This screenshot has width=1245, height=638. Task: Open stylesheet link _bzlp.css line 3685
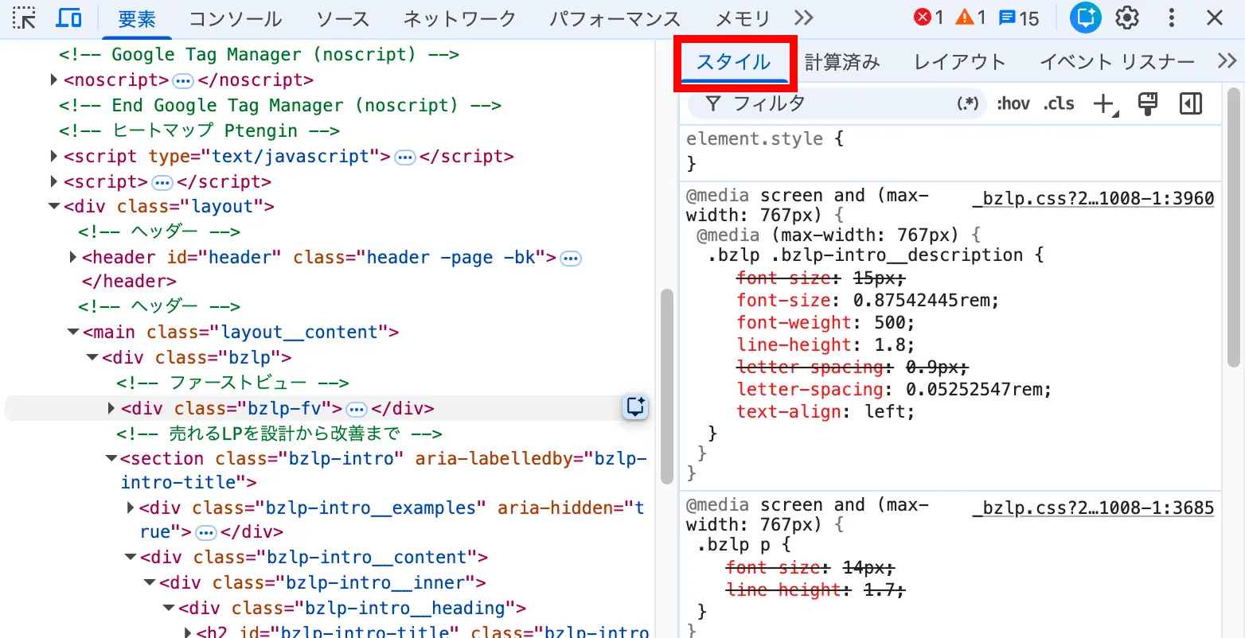[1093, 508]
